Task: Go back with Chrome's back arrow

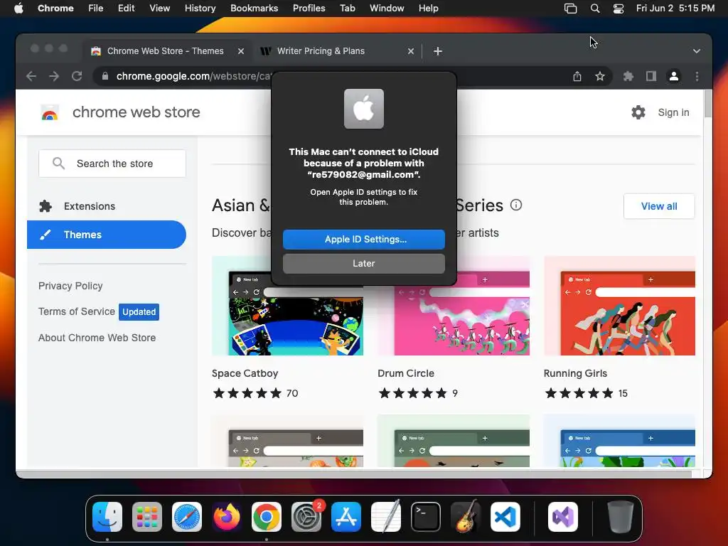Action: click(x=31, y=76)
